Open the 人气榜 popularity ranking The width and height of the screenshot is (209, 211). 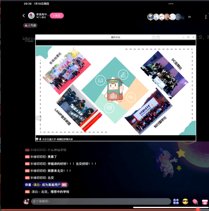30,26
